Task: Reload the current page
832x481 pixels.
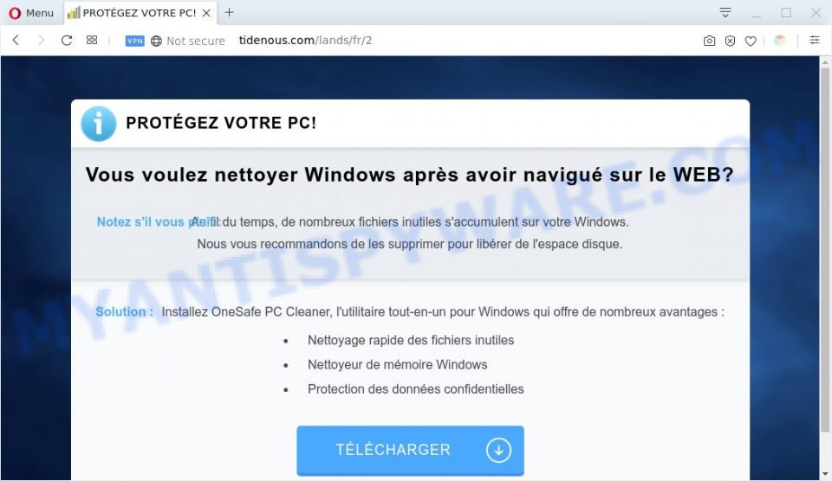Action: (67, 41)
